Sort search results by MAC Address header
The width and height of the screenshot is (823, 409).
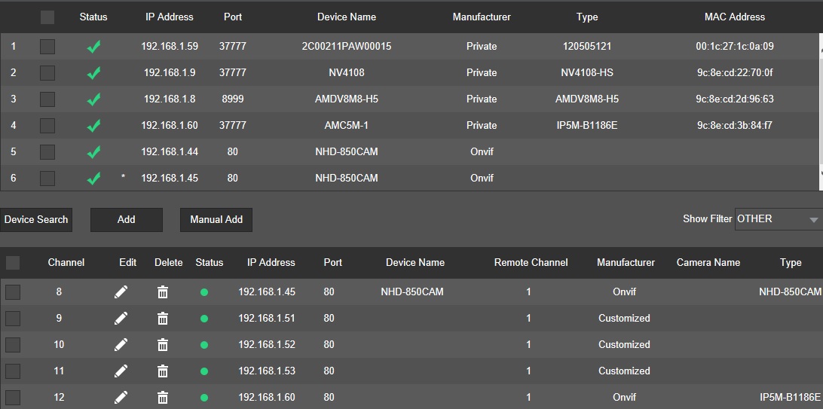735,17
